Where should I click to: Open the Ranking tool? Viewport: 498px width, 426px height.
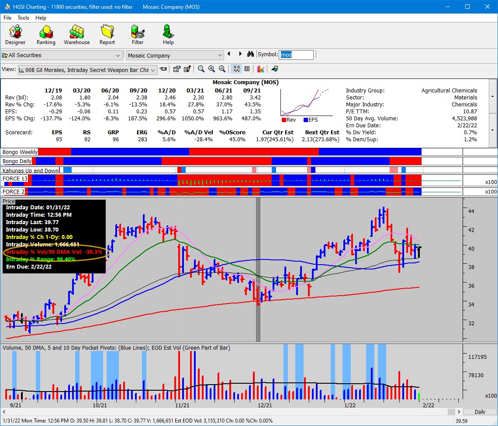[46, 35]
